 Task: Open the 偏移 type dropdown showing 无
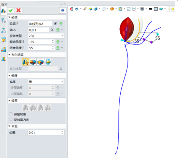46,82
